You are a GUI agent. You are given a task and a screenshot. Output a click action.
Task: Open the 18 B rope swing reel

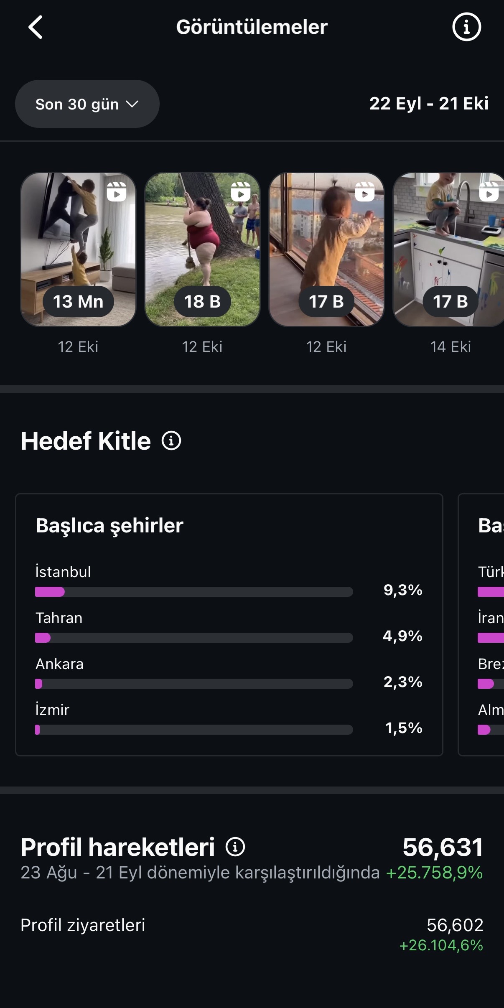pyautogui.click(x=202, y=249)
